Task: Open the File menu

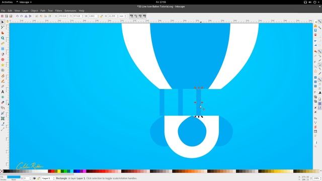Action: (x=3, y=11)
